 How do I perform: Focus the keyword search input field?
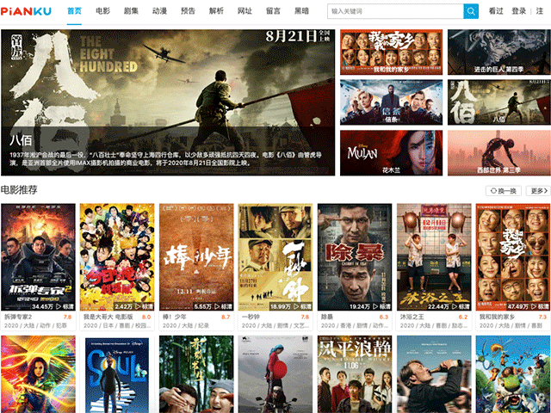(x=395, y=11)
